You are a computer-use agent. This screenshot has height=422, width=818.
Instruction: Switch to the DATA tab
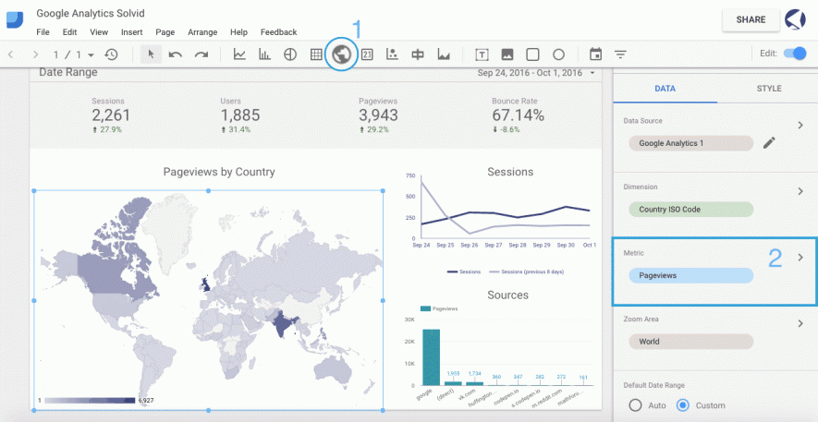(665, 89)
